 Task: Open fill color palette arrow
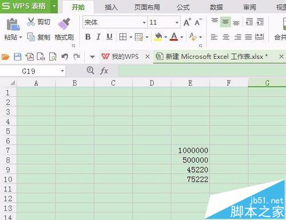click(x=165, y=37)
